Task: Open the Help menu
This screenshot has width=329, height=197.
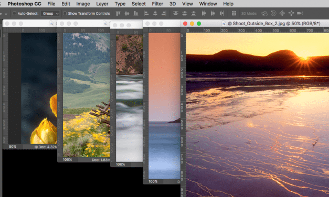Action: (x=228, y=4)
